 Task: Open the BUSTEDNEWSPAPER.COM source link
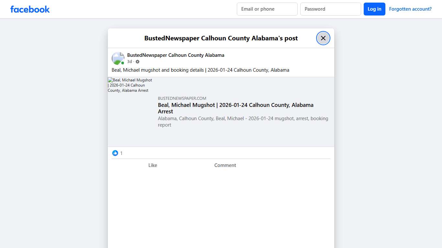click(182, 98)
